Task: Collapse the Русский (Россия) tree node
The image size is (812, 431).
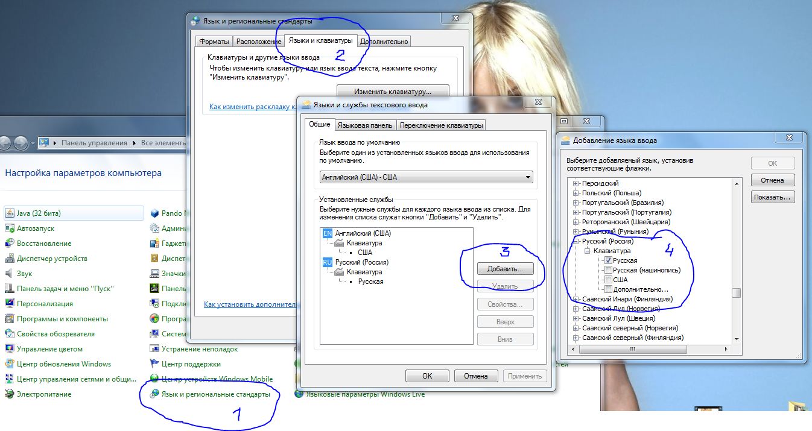Action: pyautogui.click(x=576, y=241)
